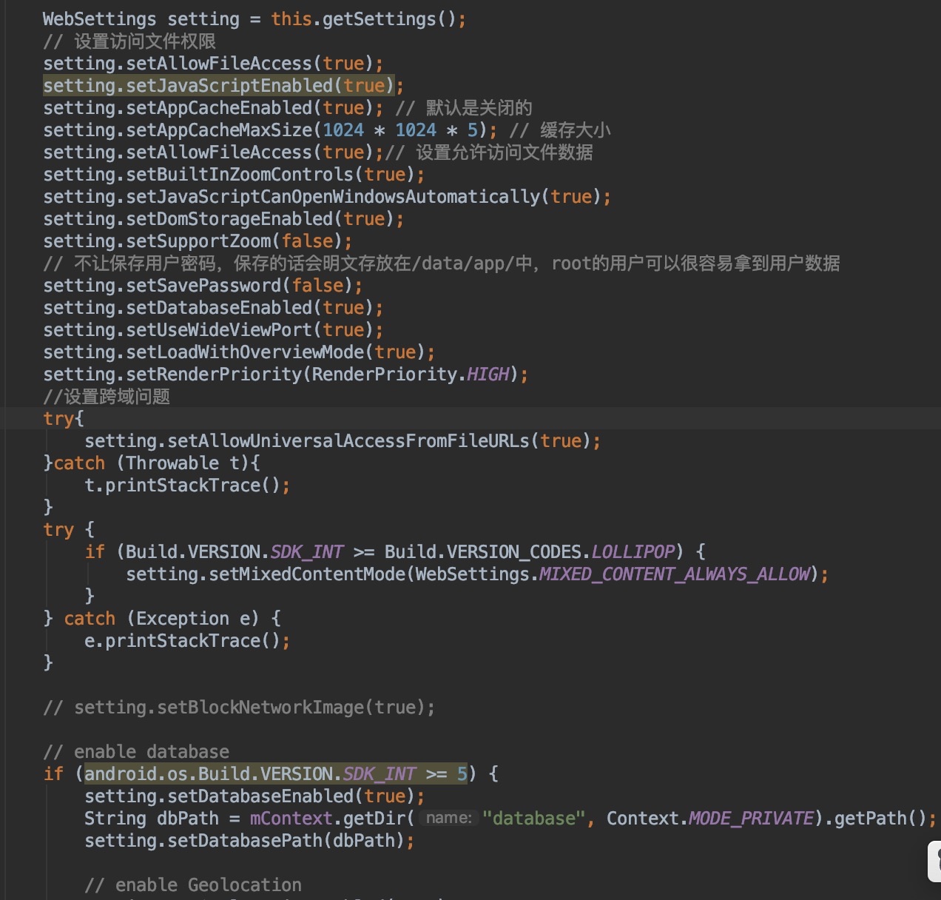
Task: Click 'this' keyword in getSettings call
Action: [x=291, y=19]
